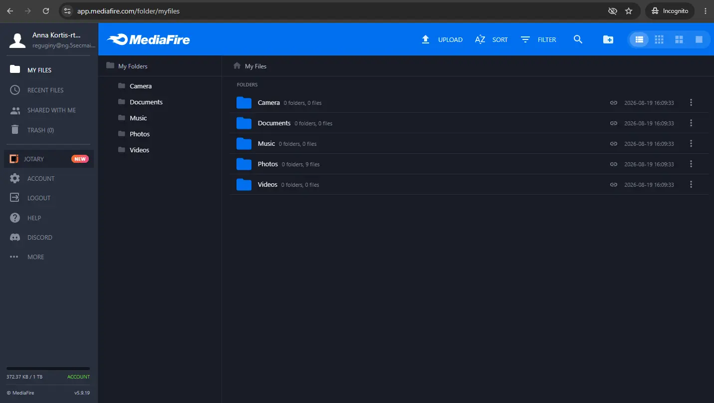The image size is (714, 403).
Task: Click the share link icon for Photos
Action: coord(614,164)
